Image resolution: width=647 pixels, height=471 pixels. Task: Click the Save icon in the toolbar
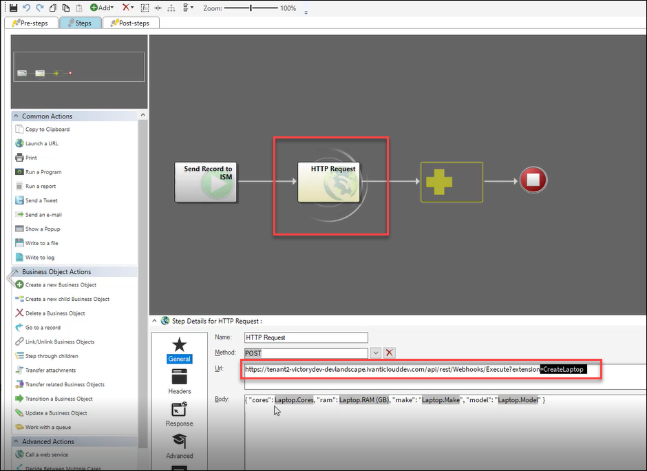pos(13,8)
